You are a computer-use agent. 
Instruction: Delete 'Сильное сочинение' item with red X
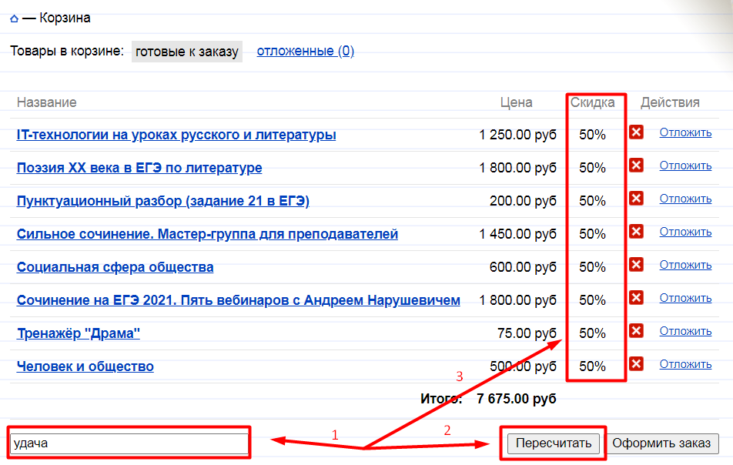636,232
